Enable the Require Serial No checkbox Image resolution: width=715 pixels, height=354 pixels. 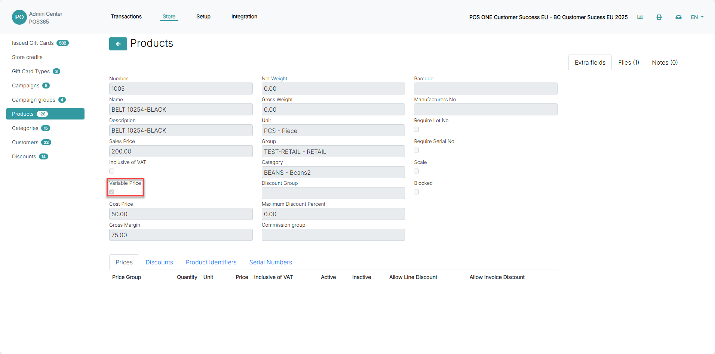[x=417, y=150]
